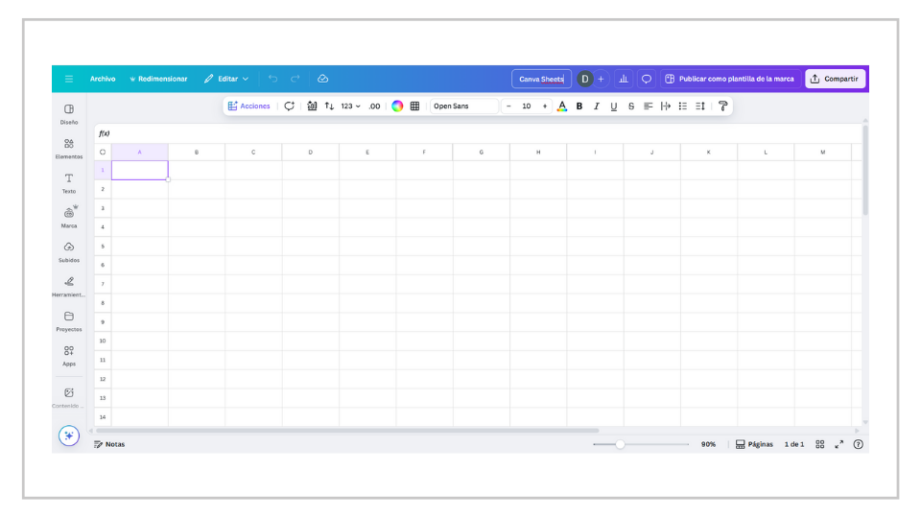Viewport: 921px width, 518px height.
Task: Open the comments speech bubble
Action: click(x=647, y=79)
